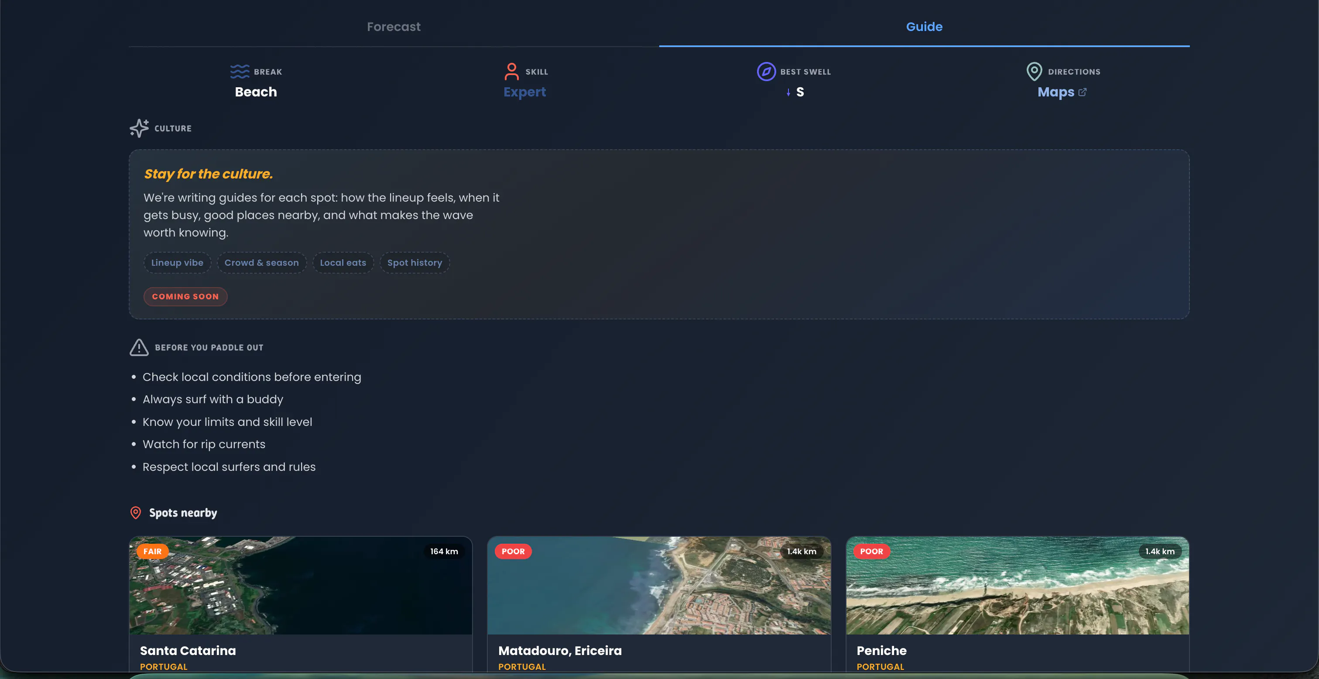Viewport: 1319px width, 679px height.
Task: Open the Matadouro, Ericeira satellite thumbnail
Action: [x=659, y=585]
